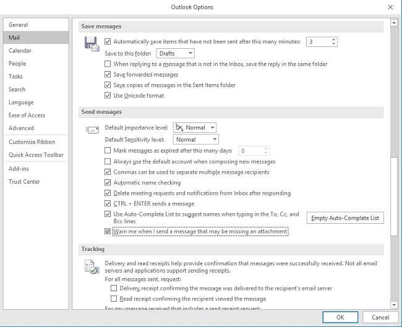Click OK to apply options
The width and height of the screenshot is (402, 327).
[x=340, y=317]
